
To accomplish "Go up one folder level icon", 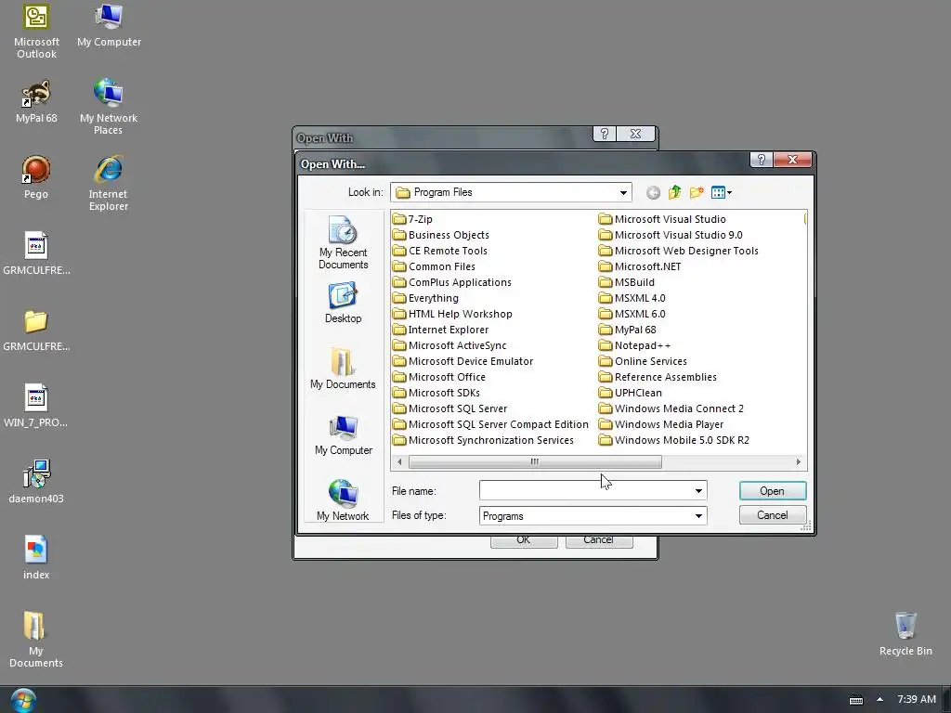I will point(674,193).
